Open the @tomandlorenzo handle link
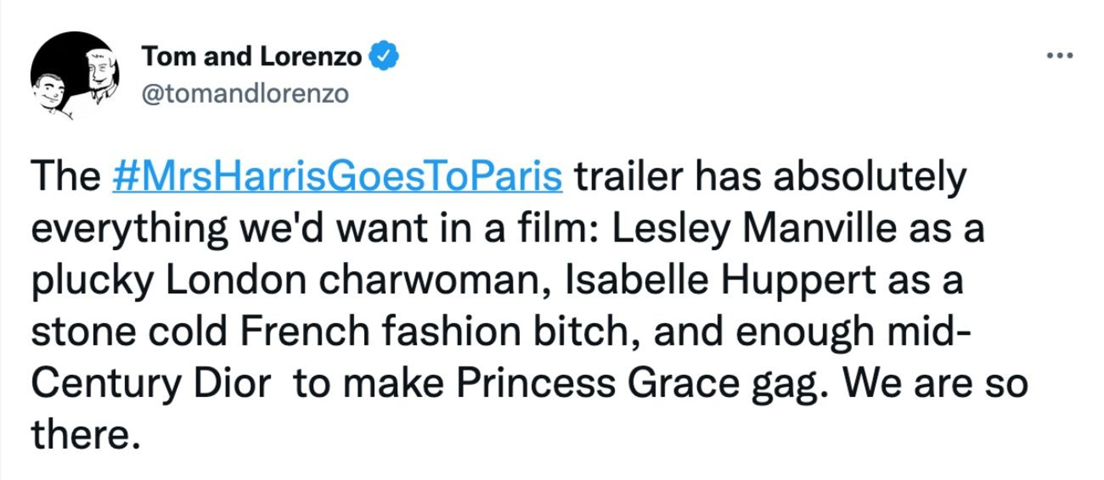 245,94
